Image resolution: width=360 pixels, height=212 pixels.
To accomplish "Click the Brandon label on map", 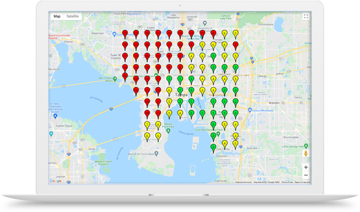I will pos(274,102).
